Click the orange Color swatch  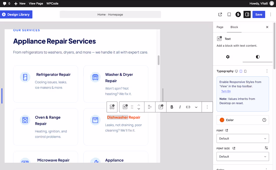coord(222,120)
